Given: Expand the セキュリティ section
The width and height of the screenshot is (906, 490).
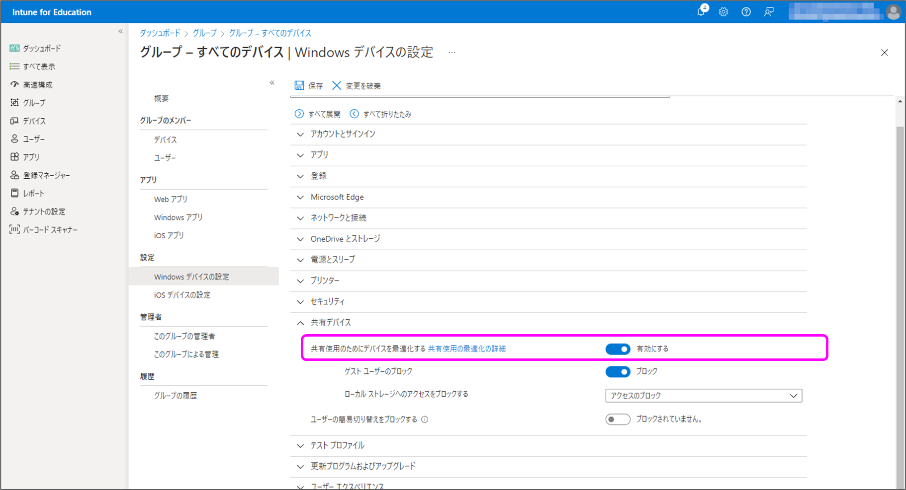Looking at the screenshot, I should pyautogui.click(x=548, y=302).
